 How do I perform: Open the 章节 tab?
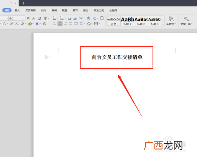pyautogui.click(x=75, y=10)
